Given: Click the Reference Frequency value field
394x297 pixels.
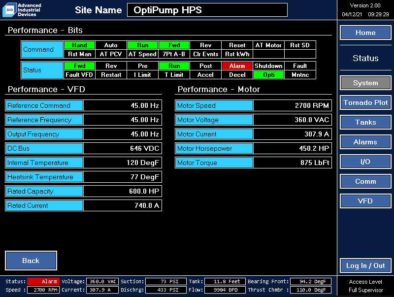Looking at the screenshot, I should (123, 120).
